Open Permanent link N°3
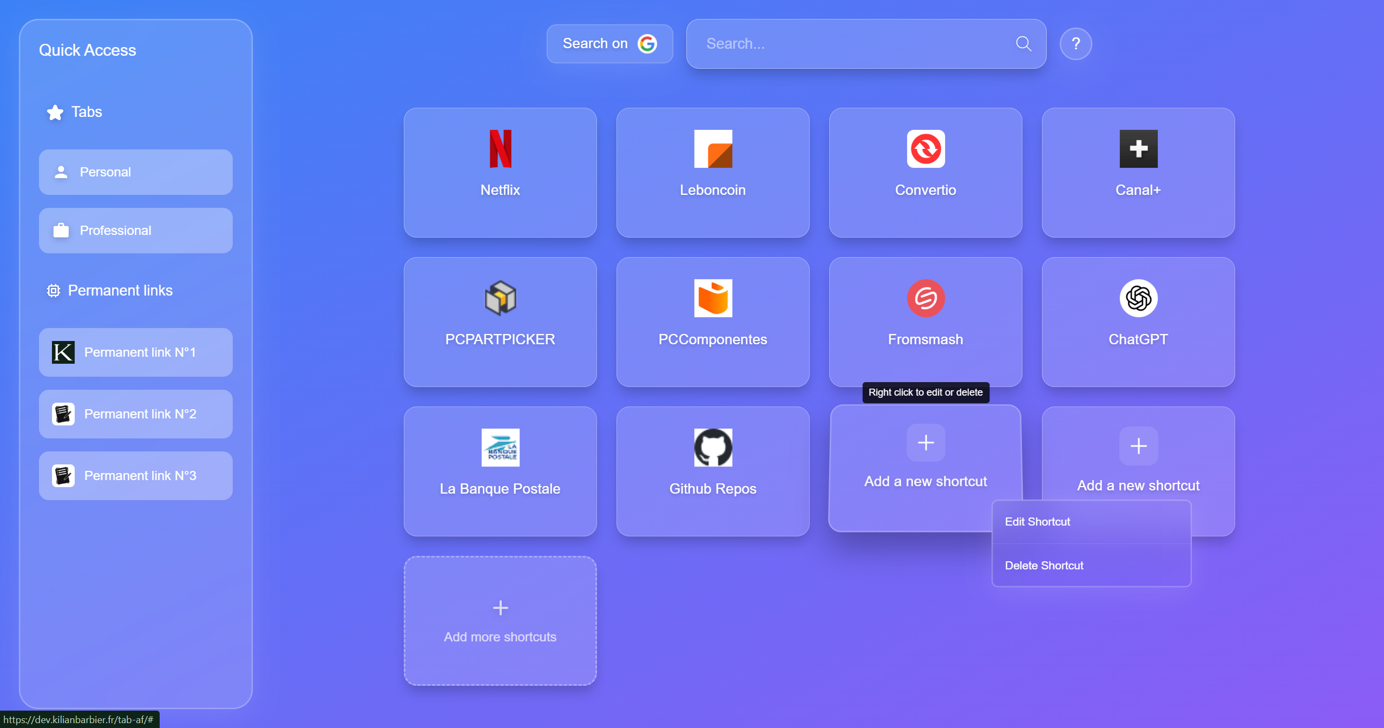The width and height of the screenshot is (1384, 728). coord(136,476)
